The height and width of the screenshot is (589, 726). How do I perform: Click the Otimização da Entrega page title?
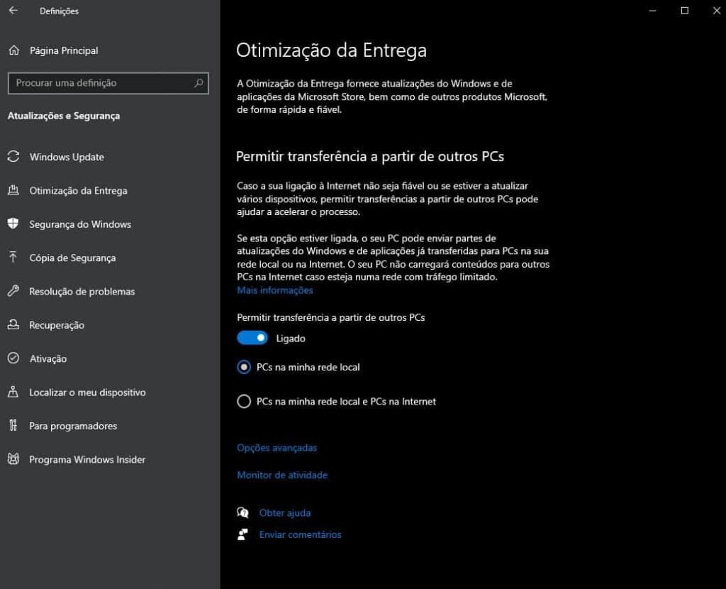coord(332,50)
